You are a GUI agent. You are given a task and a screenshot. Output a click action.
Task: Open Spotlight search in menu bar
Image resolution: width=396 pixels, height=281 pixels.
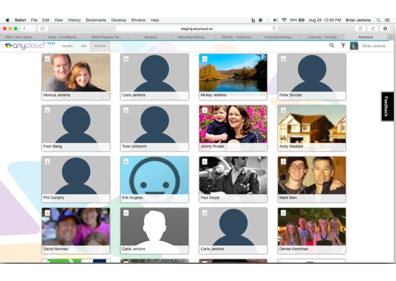pyautogui.click(x=378, y=20)
